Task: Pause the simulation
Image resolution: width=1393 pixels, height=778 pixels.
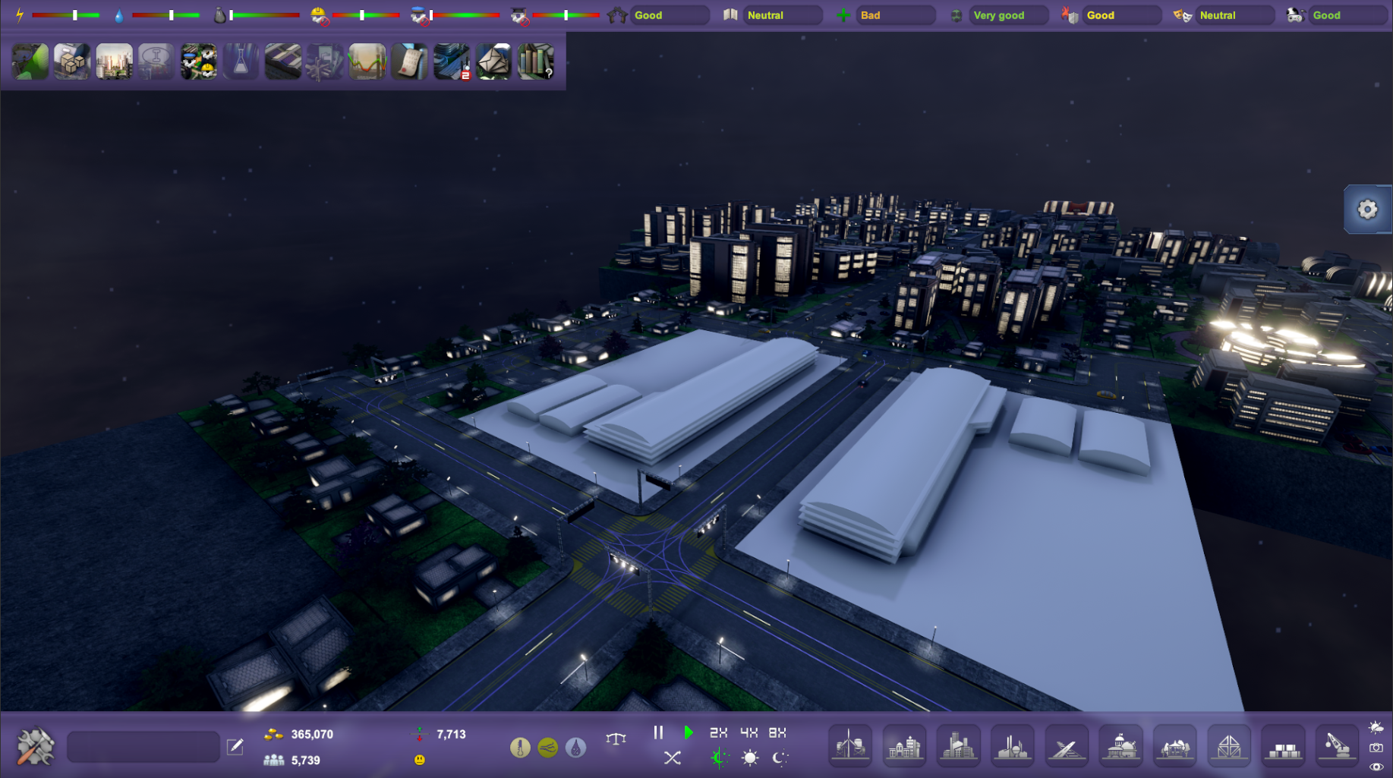Action: point(658,732)
